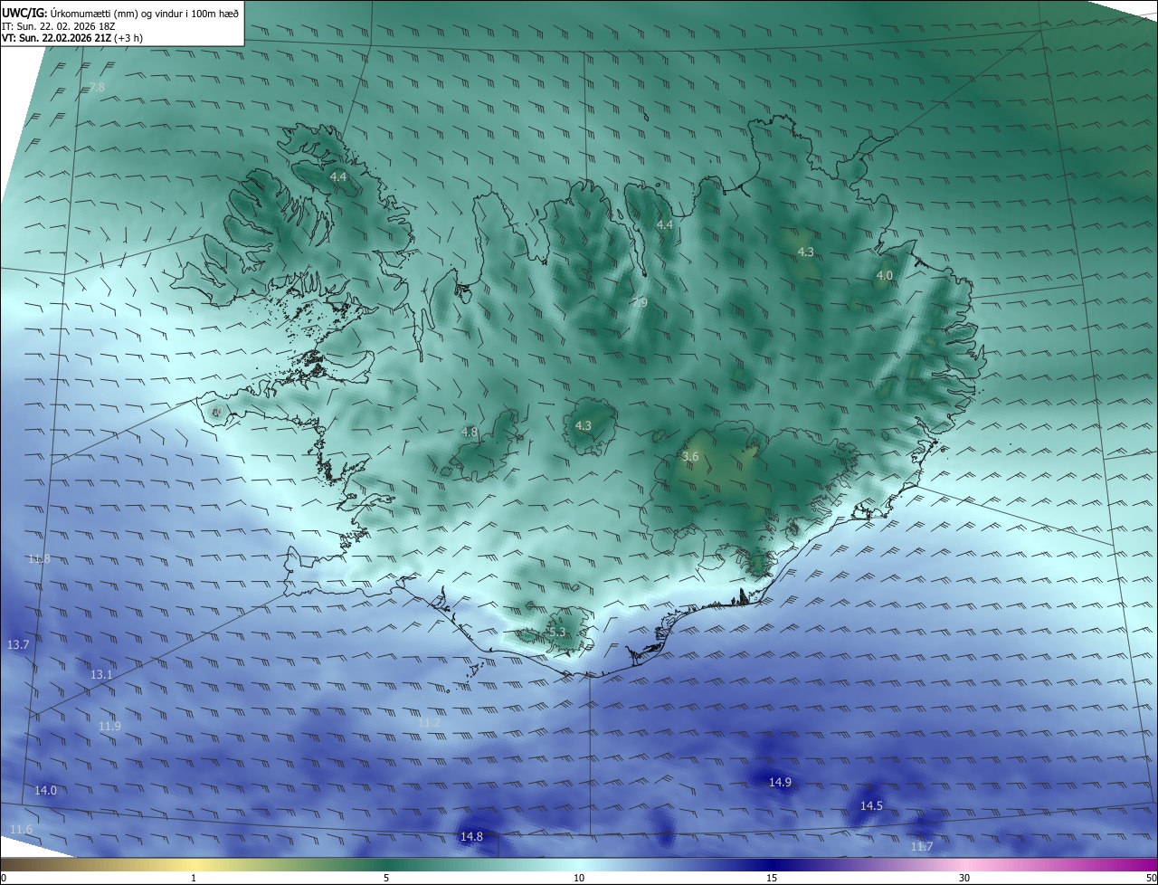This screenshot has width=1158, height=885.
Task: Click the 14.8 value label
Action: click(x=471, y=836)
